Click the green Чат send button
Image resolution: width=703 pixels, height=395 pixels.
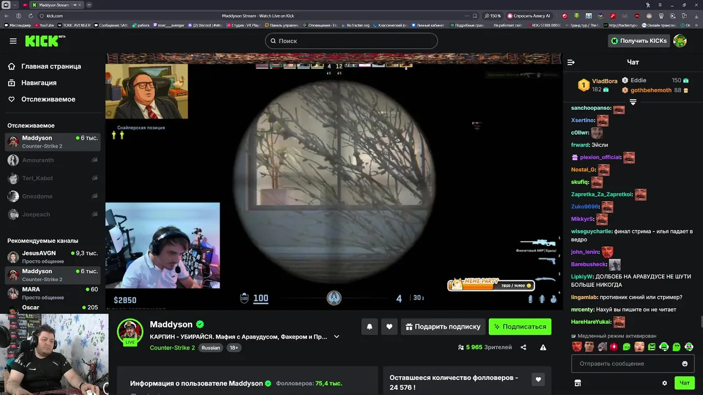684,383
